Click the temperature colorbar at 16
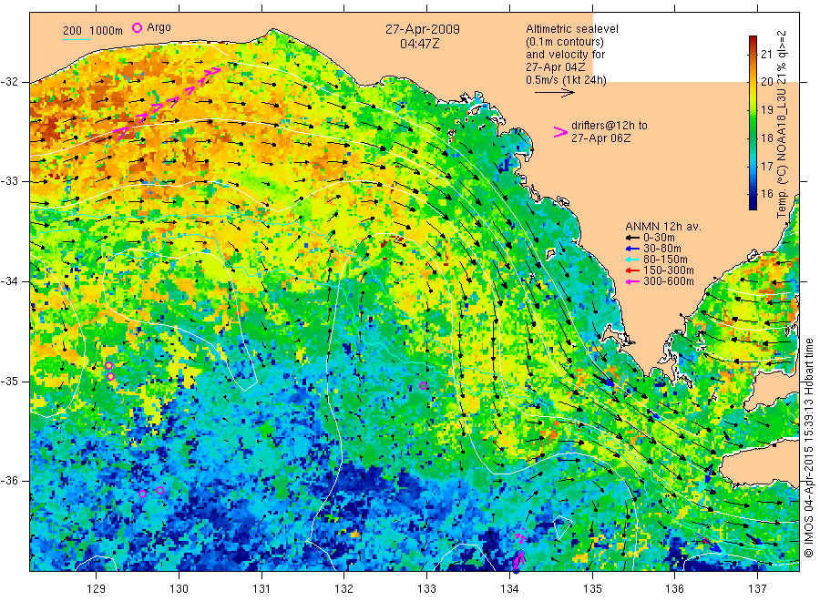This screenshot has width=820, height=601. pos(753,194)
